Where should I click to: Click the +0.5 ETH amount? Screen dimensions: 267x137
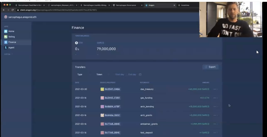(x=204, y=98)
